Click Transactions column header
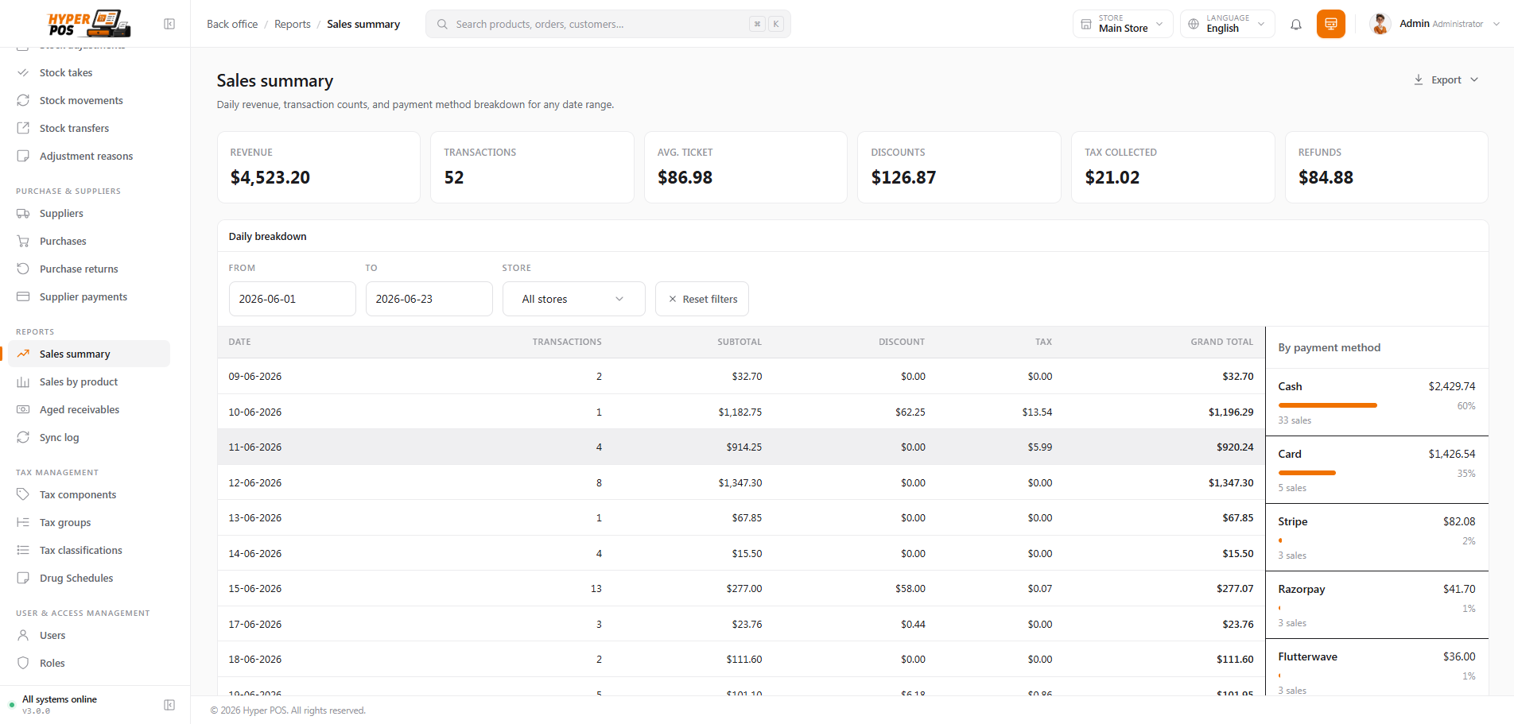This screenshot has height=724, width=1514. 567,342
